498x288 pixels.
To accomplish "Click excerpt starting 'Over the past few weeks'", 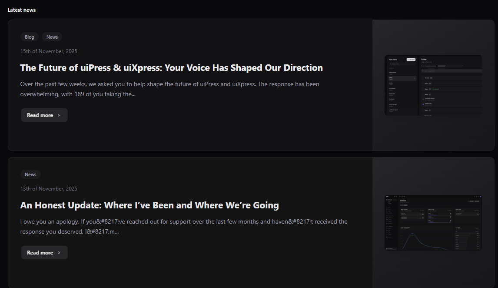I will point(170,89).
